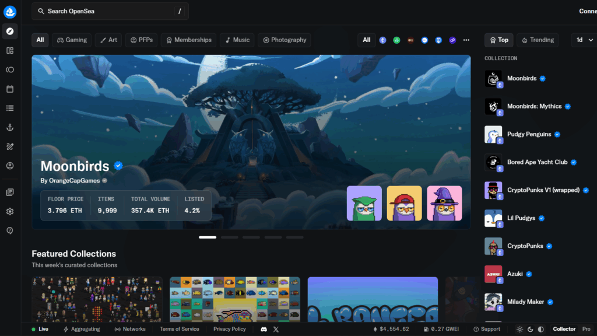Switch to Pro mode

point(586,329)
